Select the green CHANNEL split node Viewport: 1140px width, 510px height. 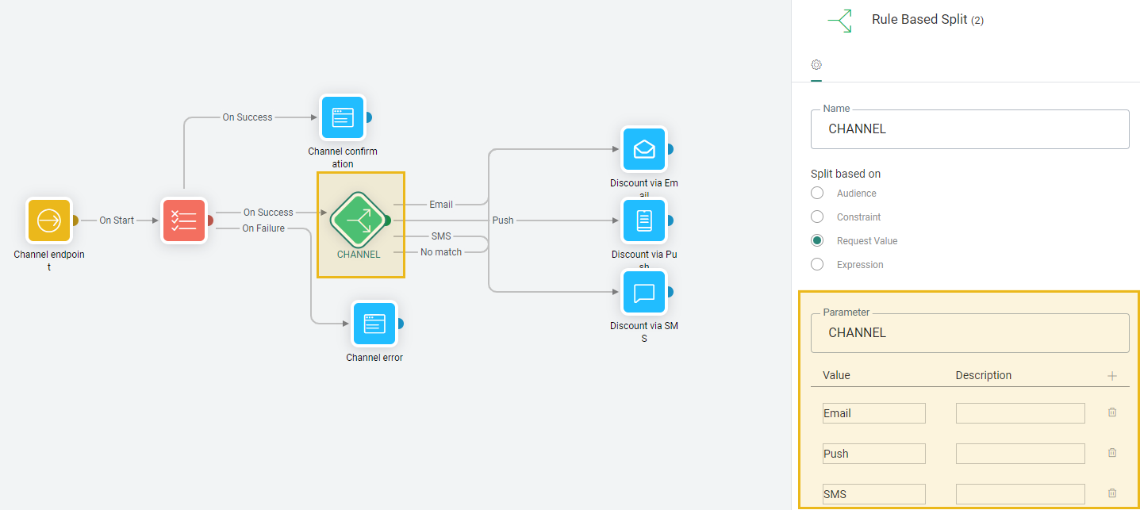click(x=359, y=220)
